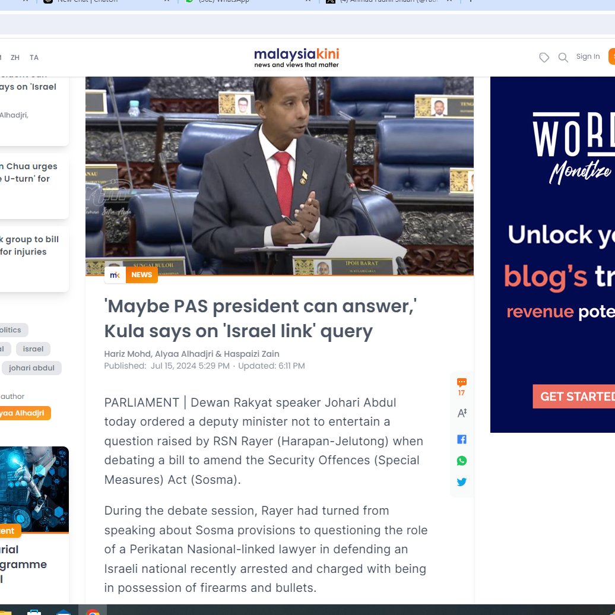Click the 'Updated: 6:11 PM' timestamp
The image size is (615, 615).
271,366
